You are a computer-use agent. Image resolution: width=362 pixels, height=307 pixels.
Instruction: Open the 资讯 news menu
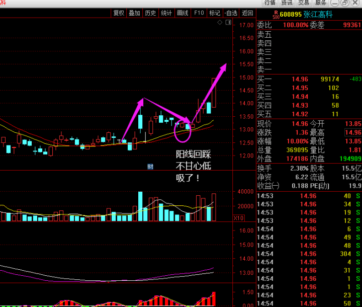(287, 3)
